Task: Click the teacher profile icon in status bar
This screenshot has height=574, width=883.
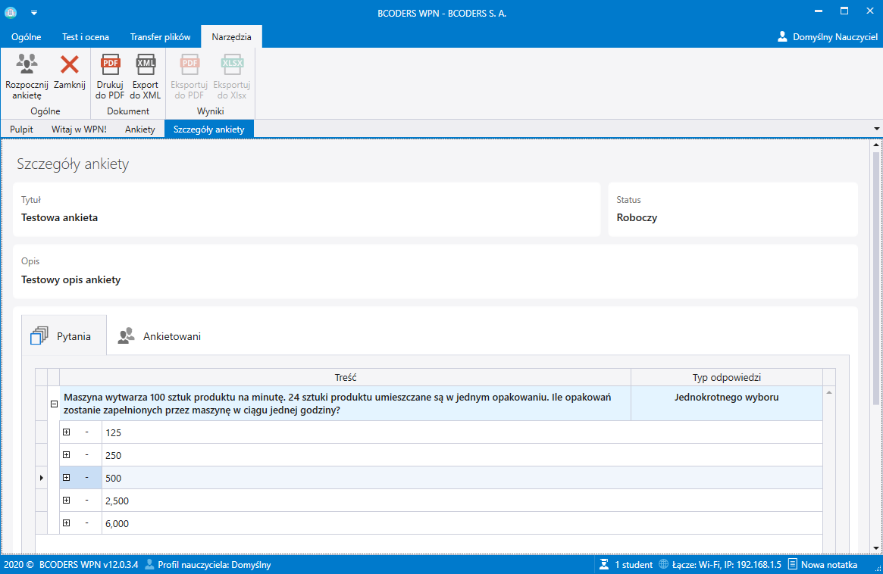Action: [x=149, y=564]
